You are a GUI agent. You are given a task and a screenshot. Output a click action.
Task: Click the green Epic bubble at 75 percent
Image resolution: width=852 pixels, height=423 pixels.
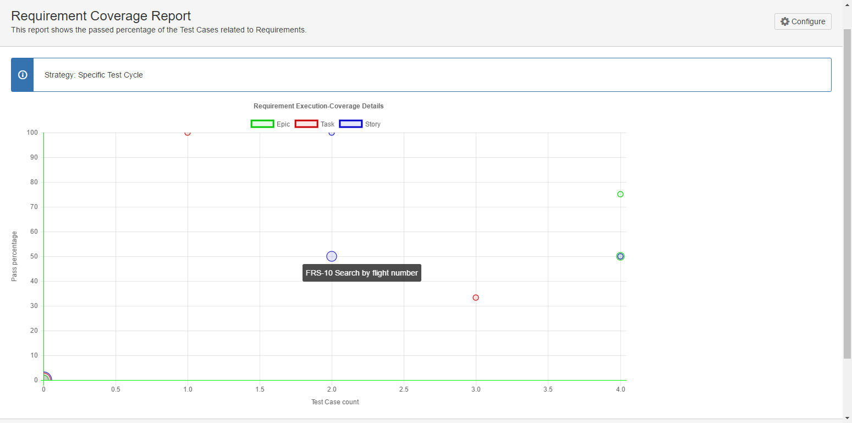click(x=620, y=194)
